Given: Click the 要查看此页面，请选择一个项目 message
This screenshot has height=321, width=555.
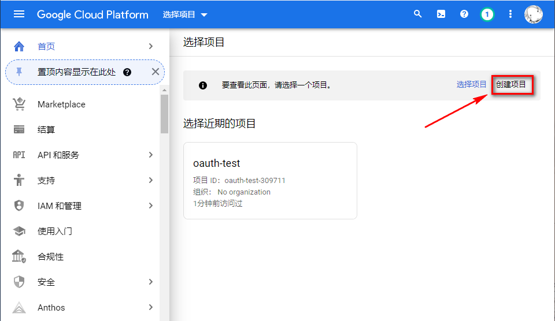Looking at the screenshot, I should pyautogui.click(x=276, y=85).
